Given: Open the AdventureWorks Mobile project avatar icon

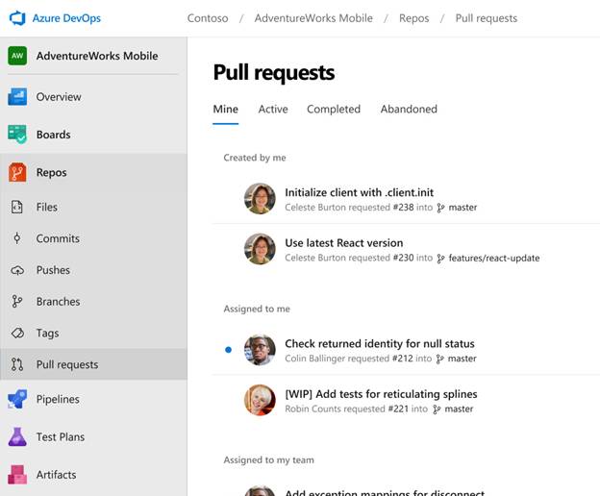Looking at the screenshot, I should point(17,56).
